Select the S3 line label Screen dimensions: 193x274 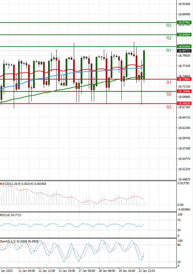point(169,107)
